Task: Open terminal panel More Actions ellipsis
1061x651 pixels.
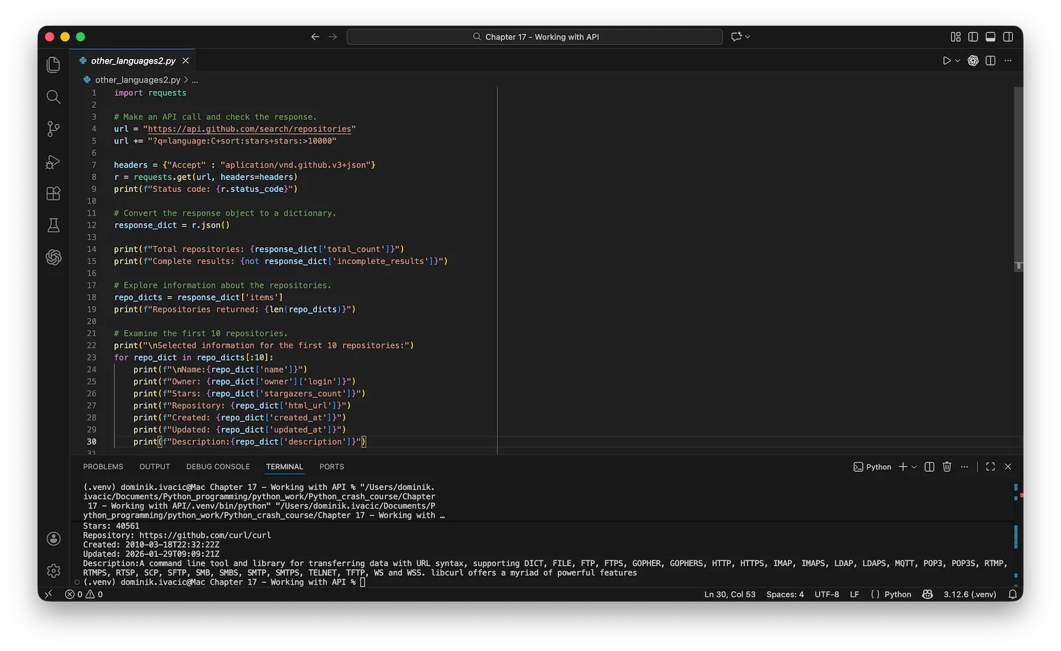Action: [964, 467]
